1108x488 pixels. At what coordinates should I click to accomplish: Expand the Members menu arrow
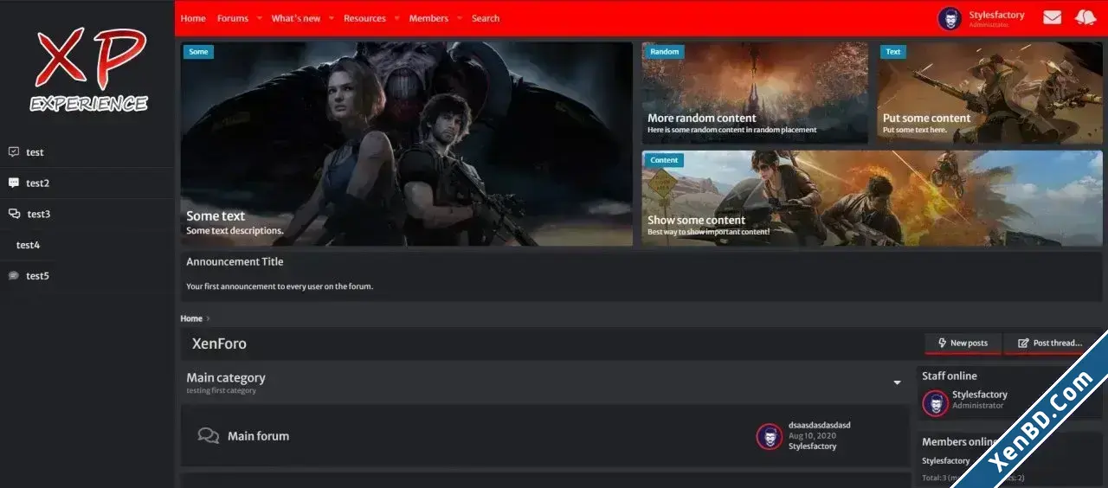pos(460,18)
